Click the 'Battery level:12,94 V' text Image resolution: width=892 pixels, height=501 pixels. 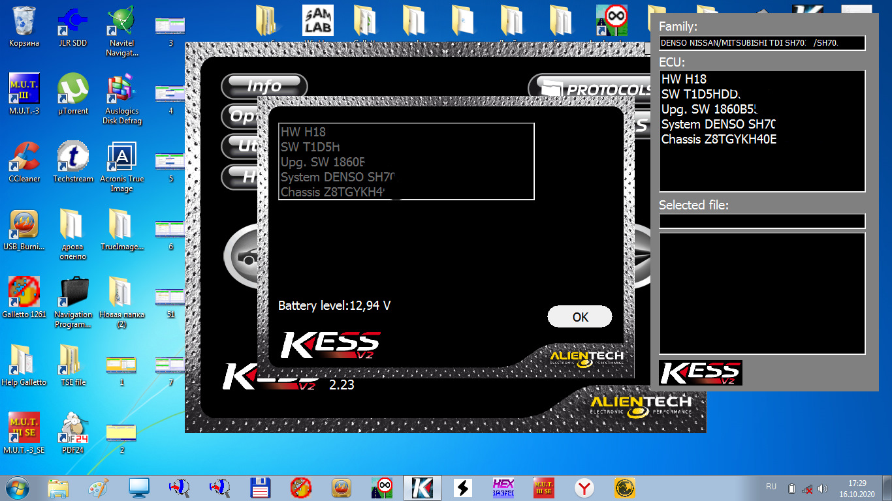[x=334, y=305]
